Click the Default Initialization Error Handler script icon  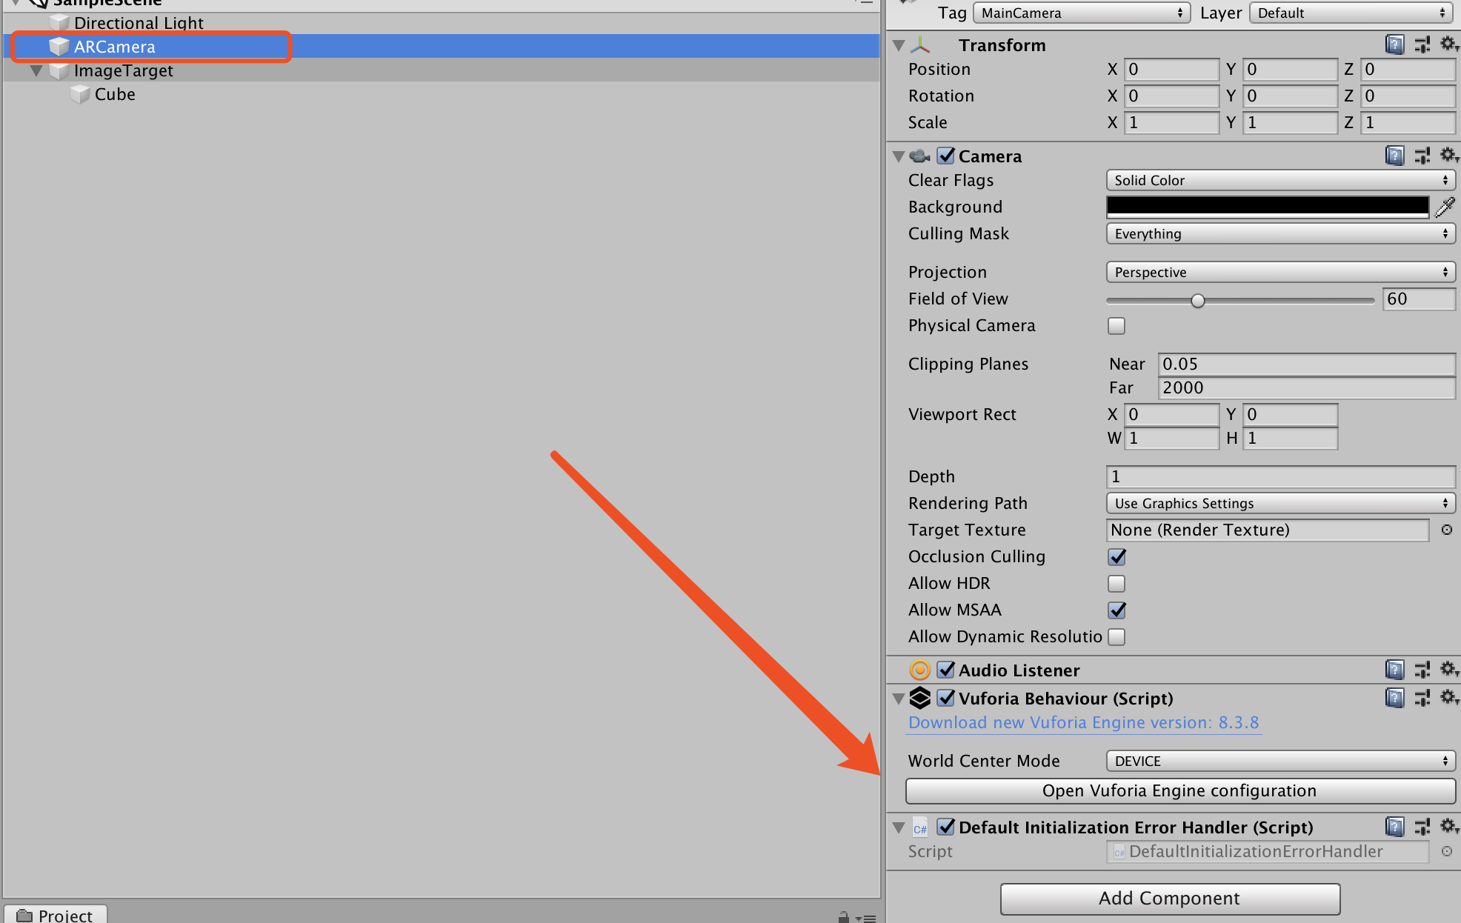coord(919,827)
